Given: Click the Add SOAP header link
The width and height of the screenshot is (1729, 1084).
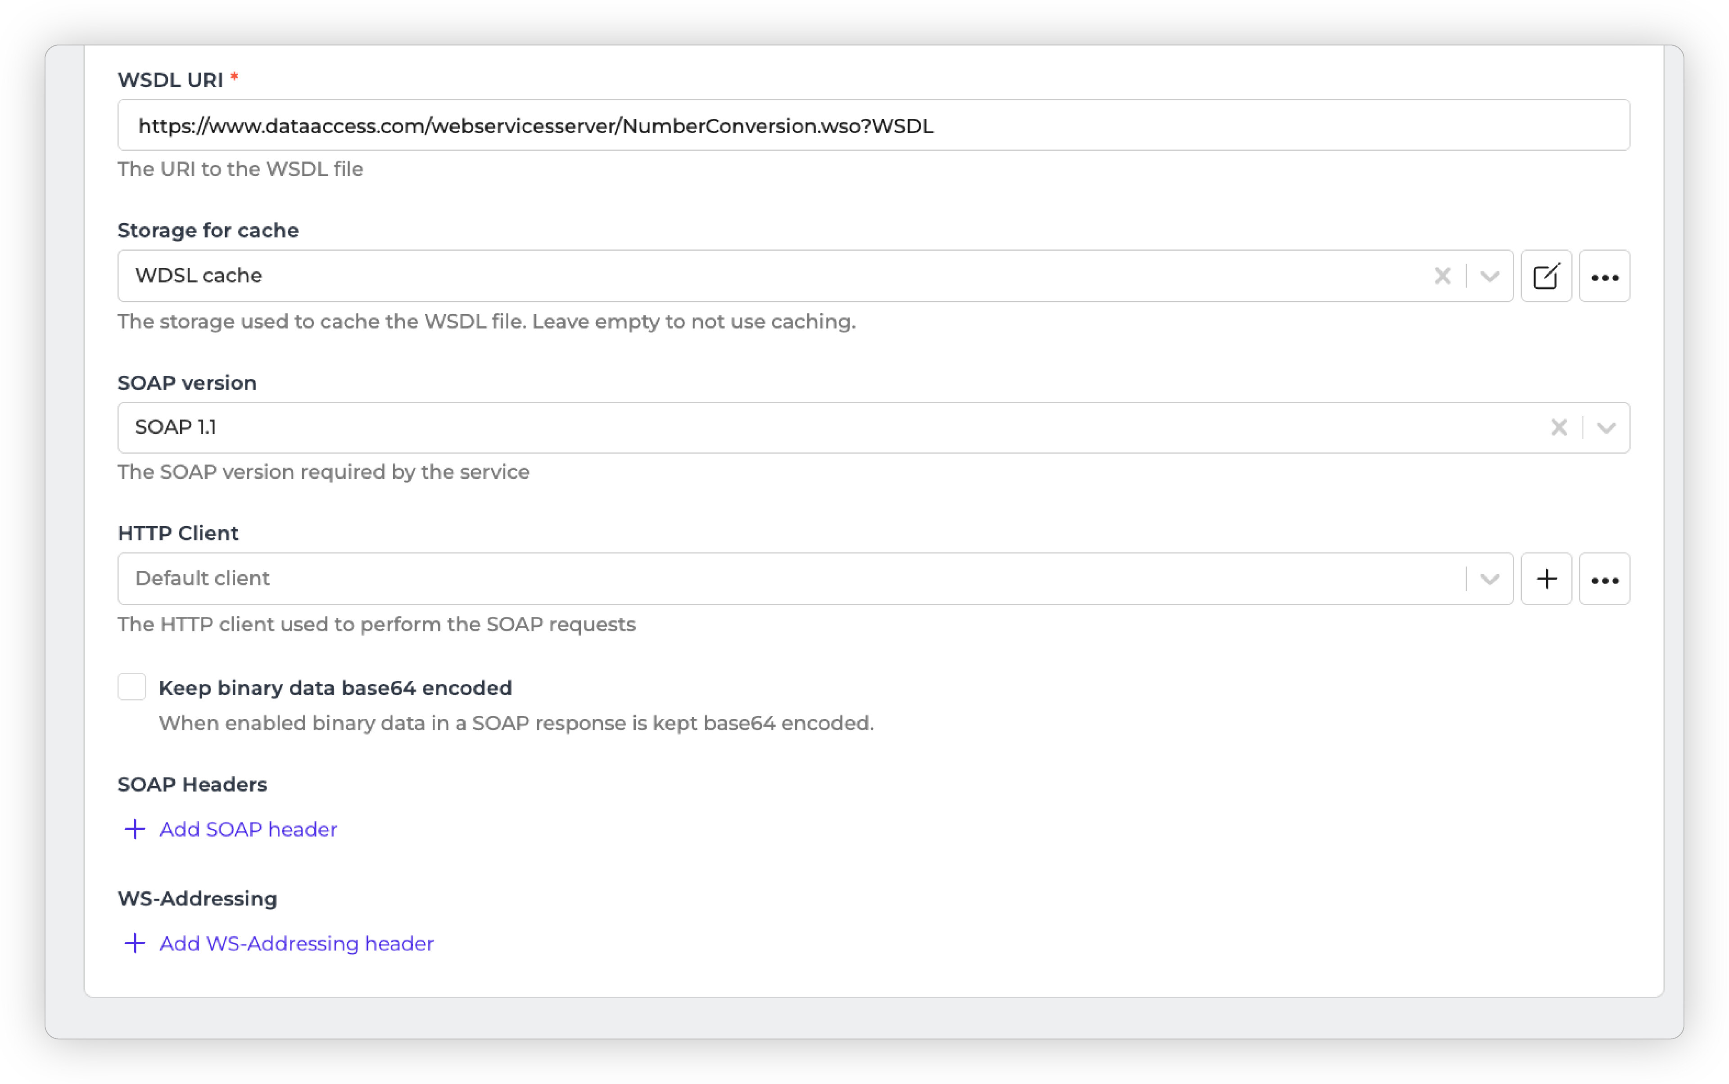Looking at the screenshot, I should click(248, 829).
